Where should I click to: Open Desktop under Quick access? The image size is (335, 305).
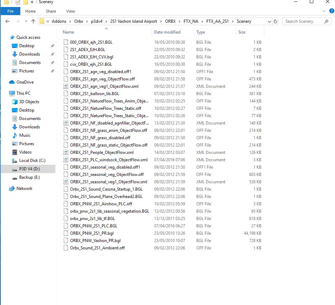coord(27,45)
